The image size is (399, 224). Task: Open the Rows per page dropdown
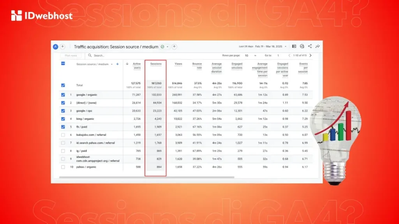tap(251, 55)
